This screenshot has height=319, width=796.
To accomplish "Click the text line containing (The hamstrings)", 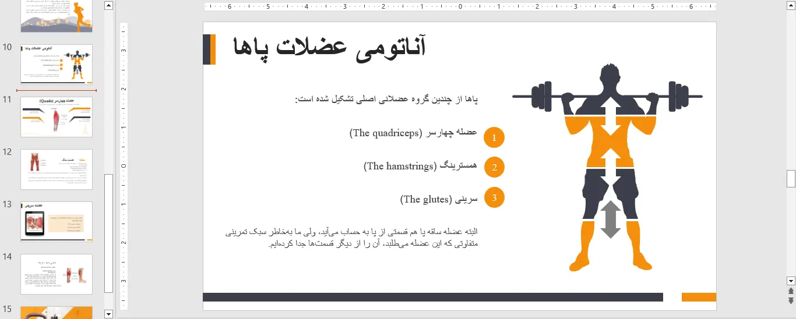I will (x=420, y=166).
